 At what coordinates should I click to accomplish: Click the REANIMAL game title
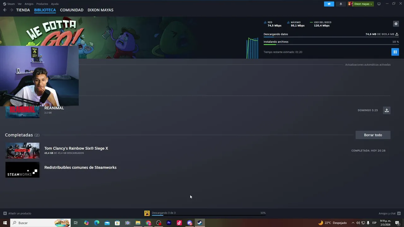[54, 108]
